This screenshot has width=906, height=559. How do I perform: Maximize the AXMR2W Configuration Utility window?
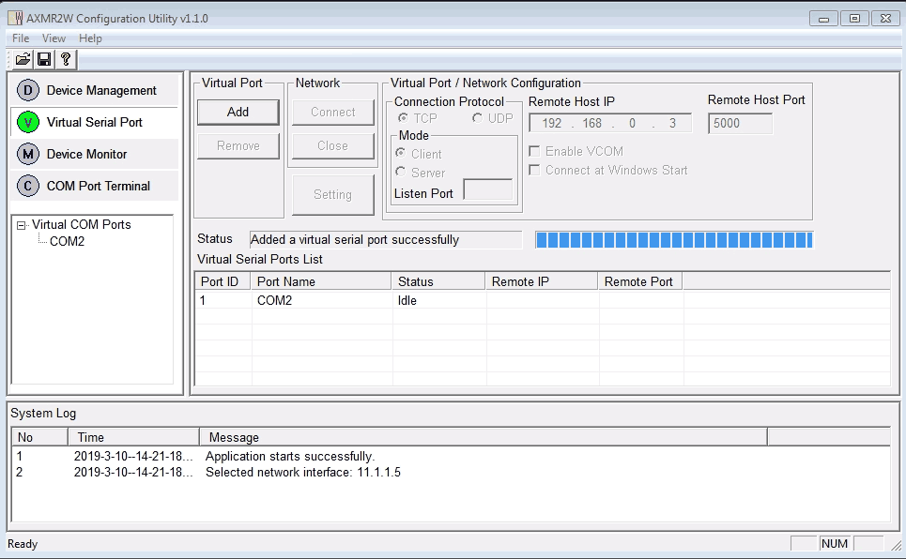(854, 19)
